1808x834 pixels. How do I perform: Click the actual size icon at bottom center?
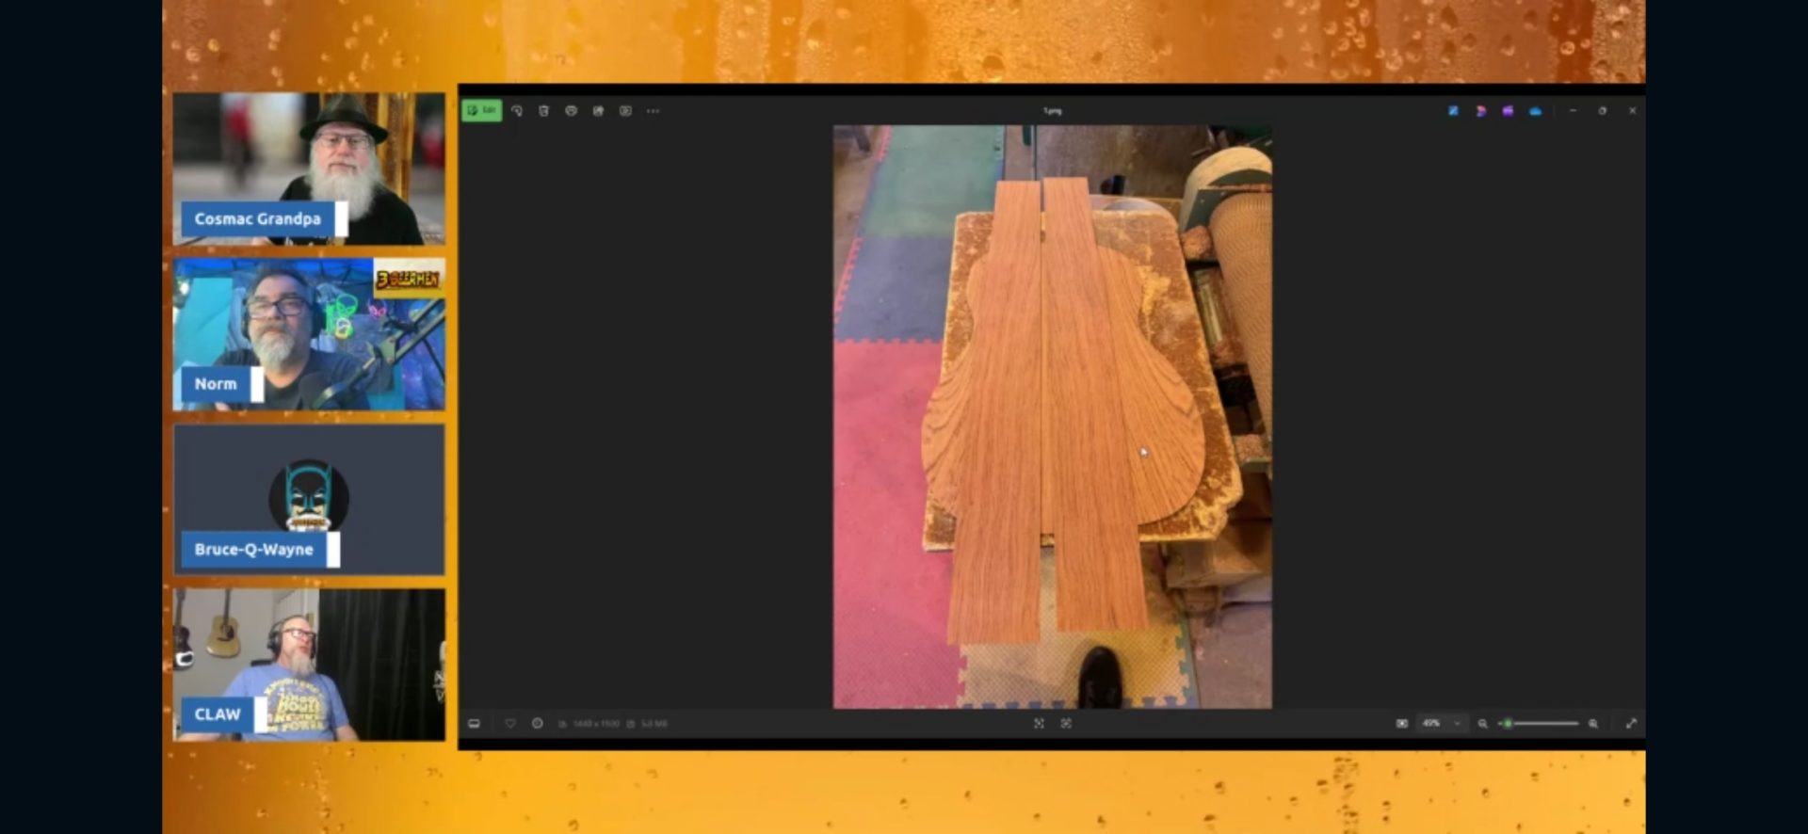(1066, 724)
